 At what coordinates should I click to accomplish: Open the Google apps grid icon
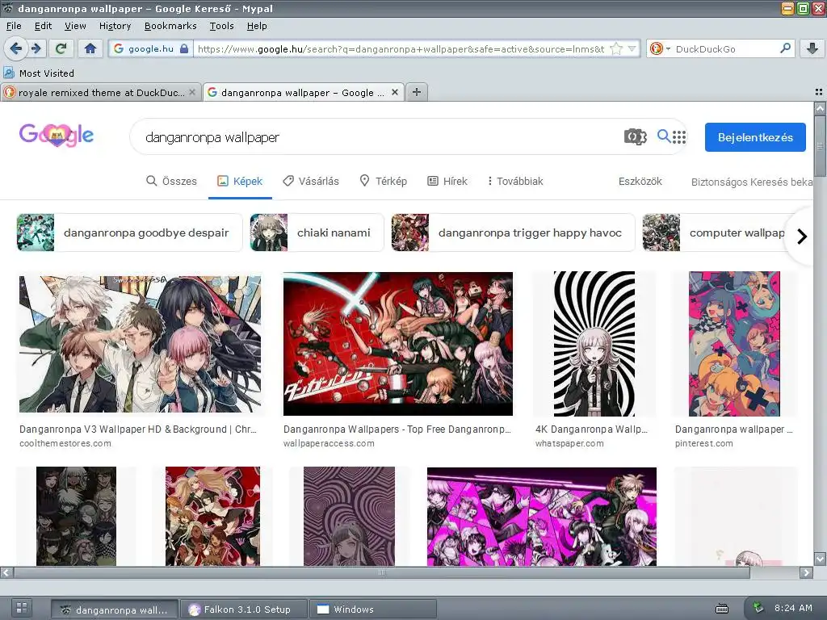679,137
